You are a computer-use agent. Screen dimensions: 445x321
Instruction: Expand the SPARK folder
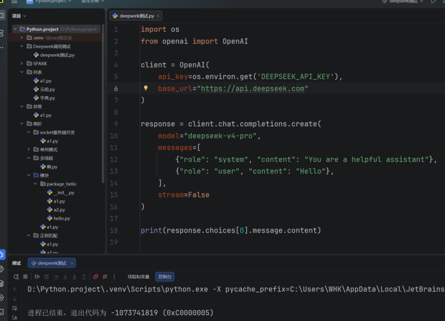[22, 64]
